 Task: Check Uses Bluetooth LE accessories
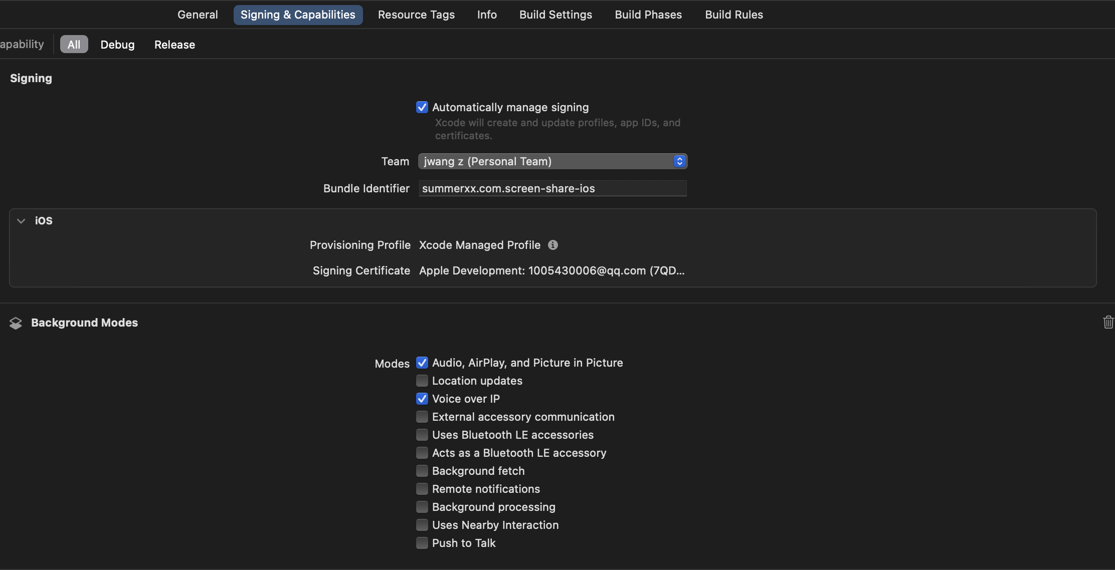422,435
